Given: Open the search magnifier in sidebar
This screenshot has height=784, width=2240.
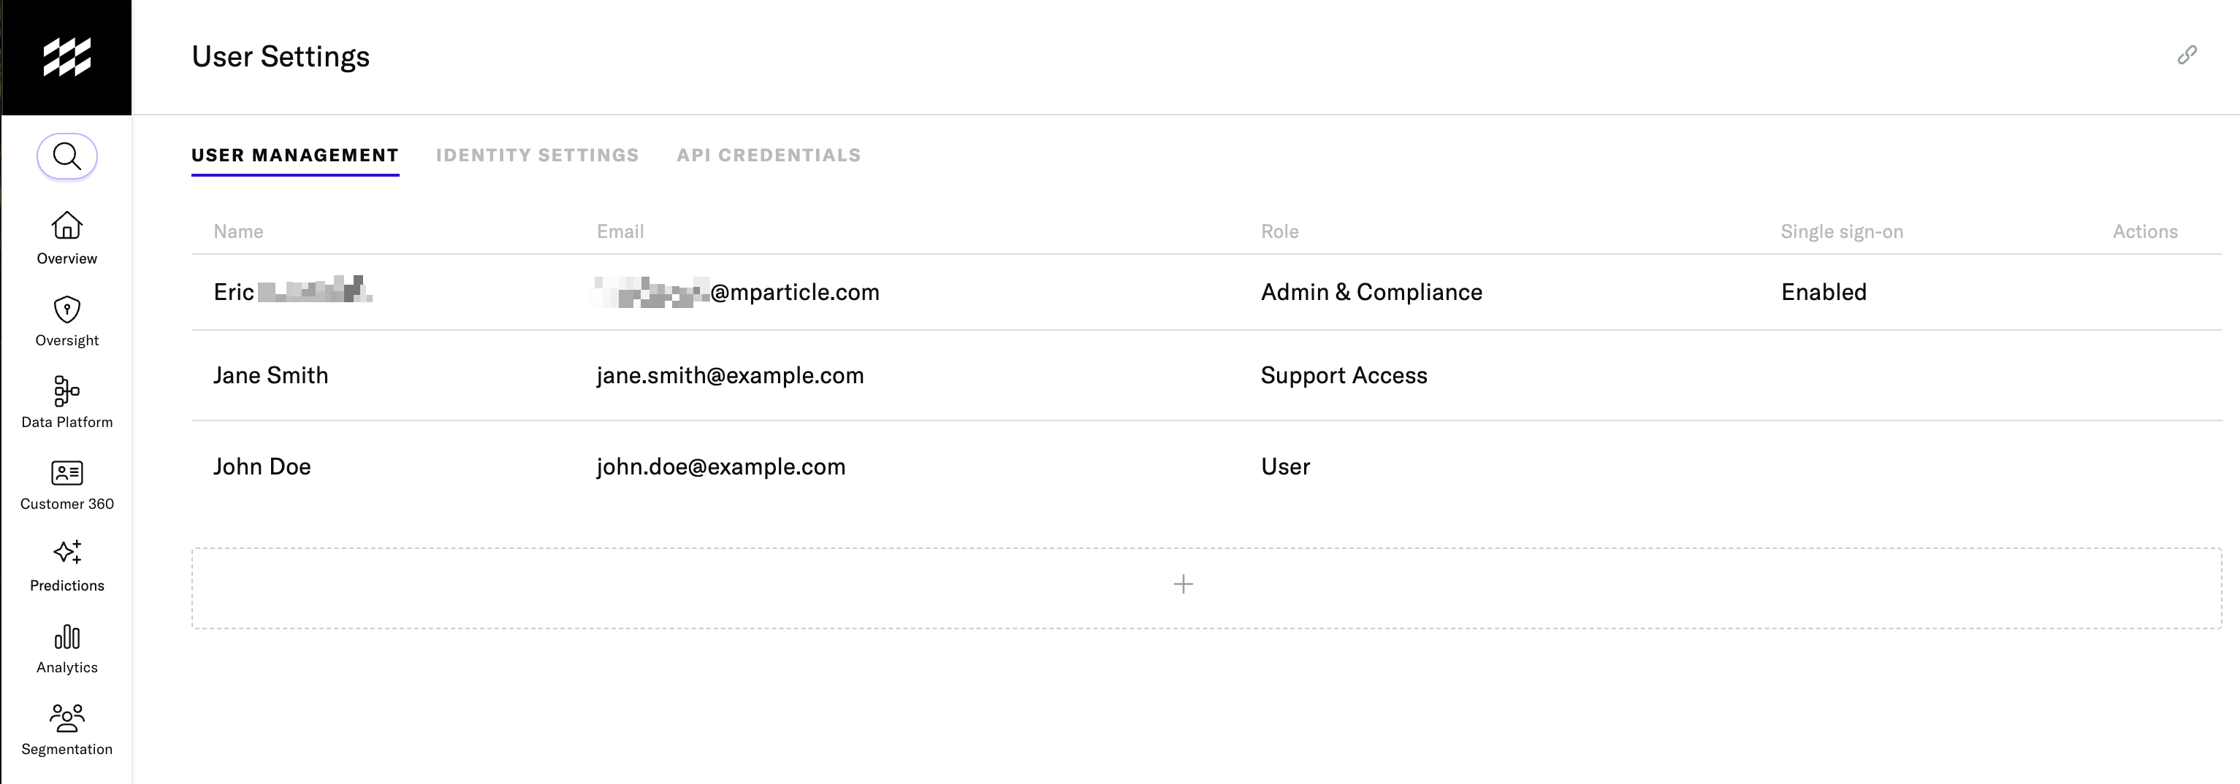Looking at the screenshot, I should pos(67,156).
